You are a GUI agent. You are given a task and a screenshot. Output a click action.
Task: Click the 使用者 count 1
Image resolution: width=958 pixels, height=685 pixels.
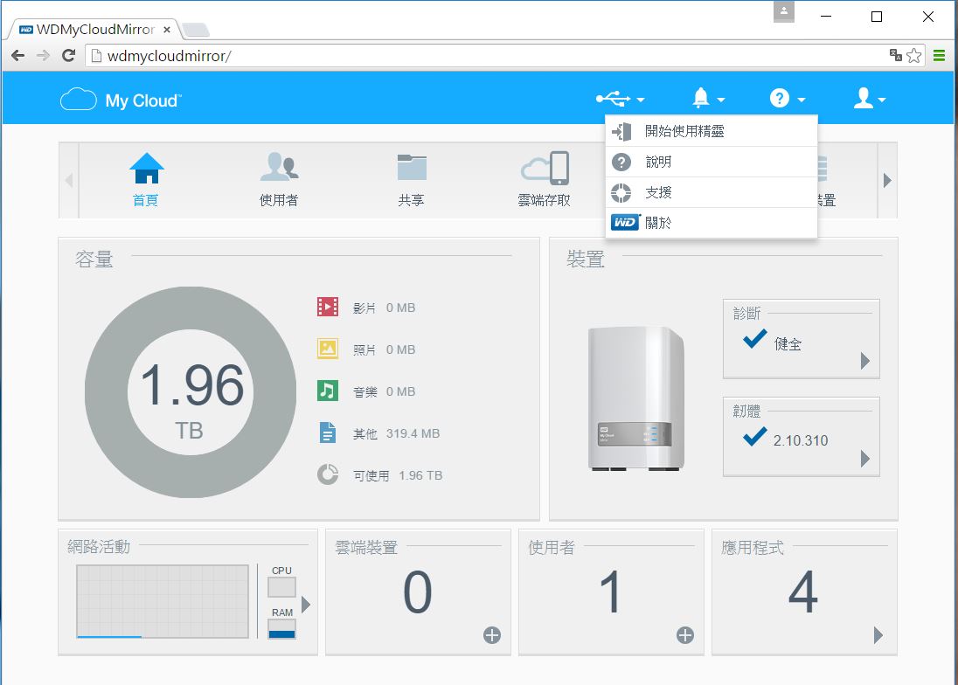pyautogui.click(x=611, y=592)
